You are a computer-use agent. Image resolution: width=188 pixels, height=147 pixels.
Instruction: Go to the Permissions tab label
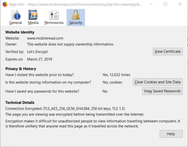pos(54,23)
